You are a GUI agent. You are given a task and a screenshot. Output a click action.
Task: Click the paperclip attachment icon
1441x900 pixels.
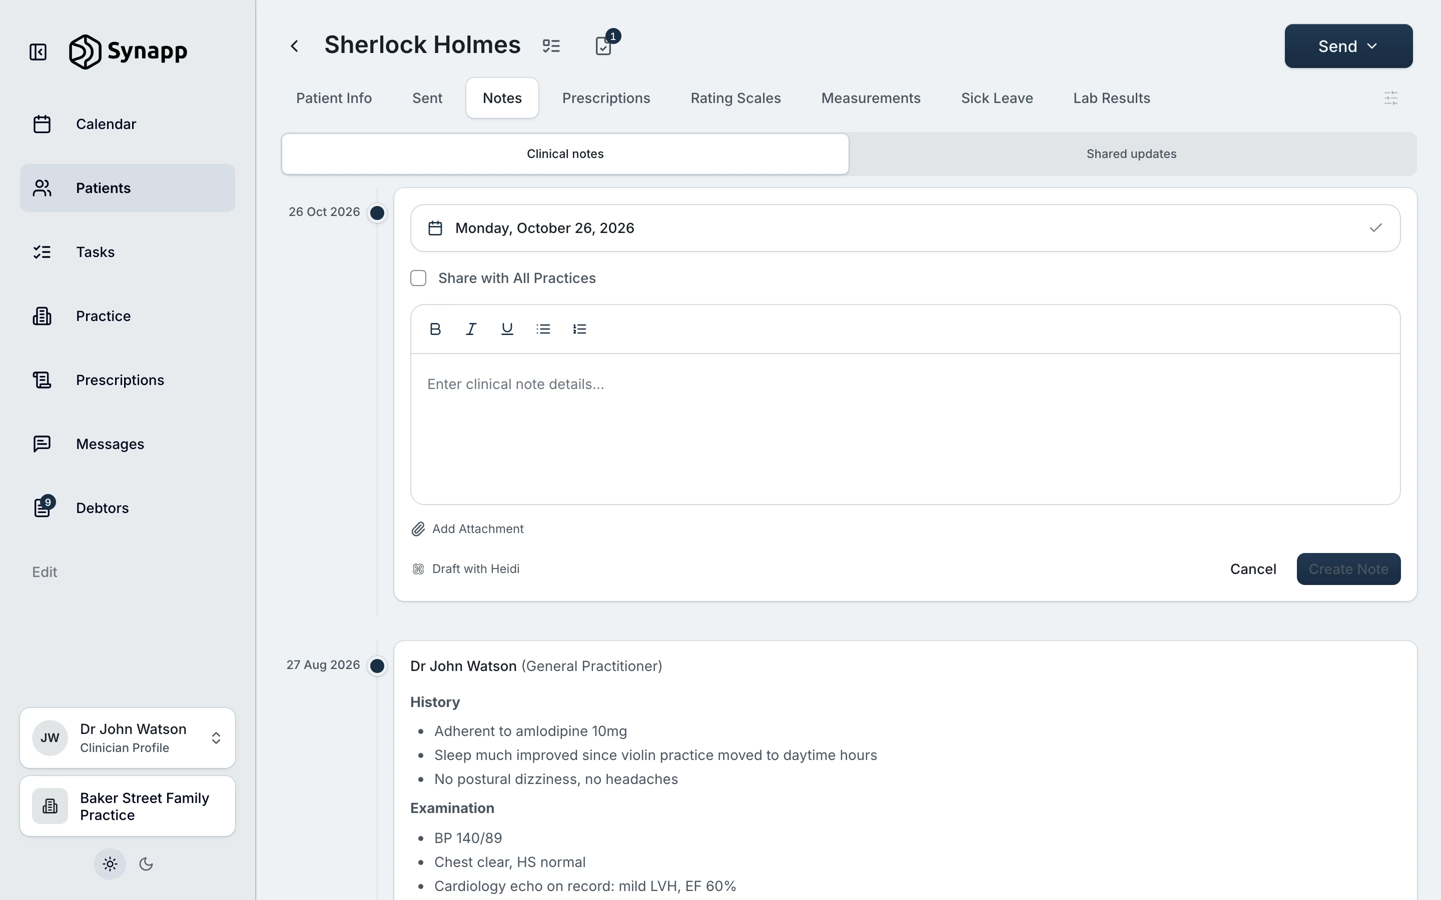pos(418,528)
